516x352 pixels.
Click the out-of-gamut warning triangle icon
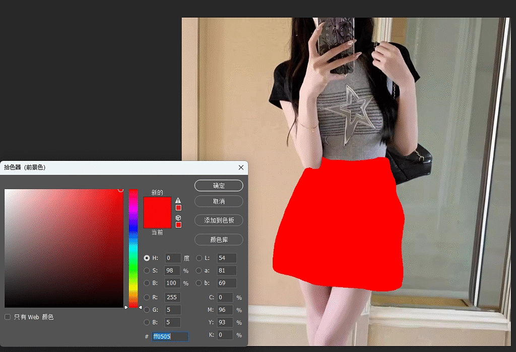[178, 200]
